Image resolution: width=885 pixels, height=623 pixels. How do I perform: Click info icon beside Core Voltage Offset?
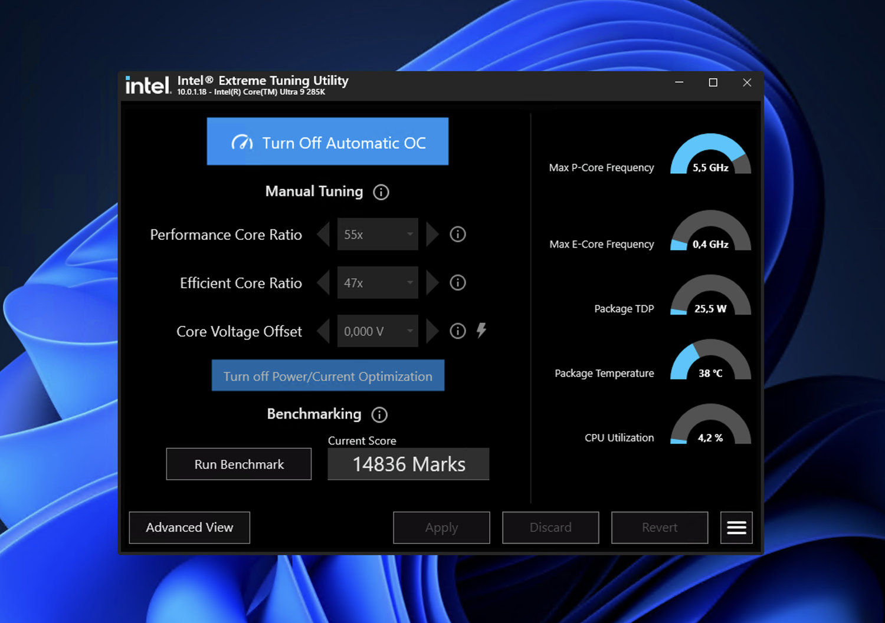point(458,331)
